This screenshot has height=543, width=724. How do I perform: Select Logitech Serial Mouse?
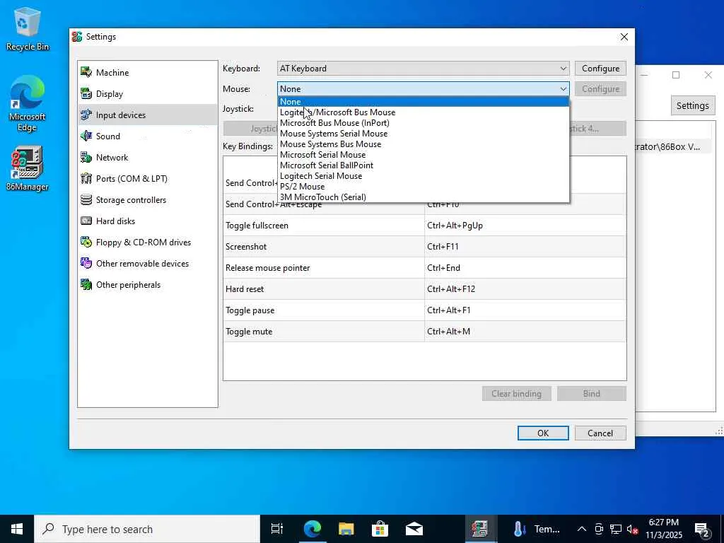click(423, 176)
